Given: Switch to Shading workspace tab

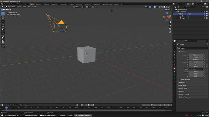Looking at the screenshot, I should click(72, 4).
